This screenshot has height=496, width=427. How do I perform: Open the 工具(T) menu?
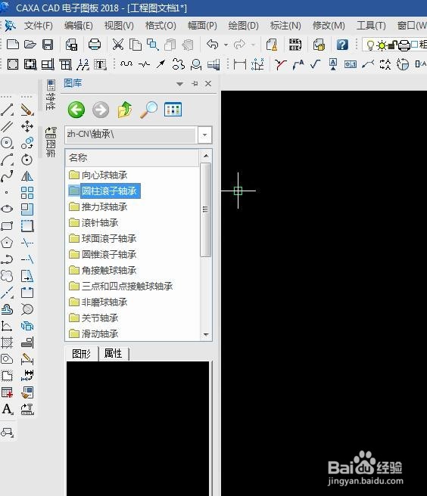click(x=371, y=26)
